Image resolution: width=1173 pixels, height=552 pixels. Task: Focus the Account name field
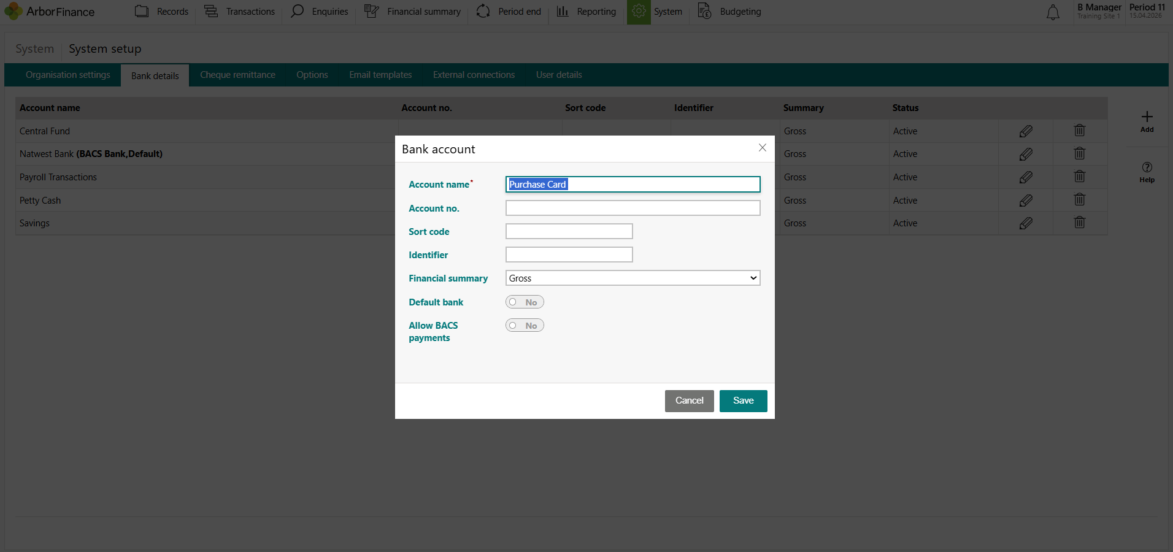click(x=633, y=185)
